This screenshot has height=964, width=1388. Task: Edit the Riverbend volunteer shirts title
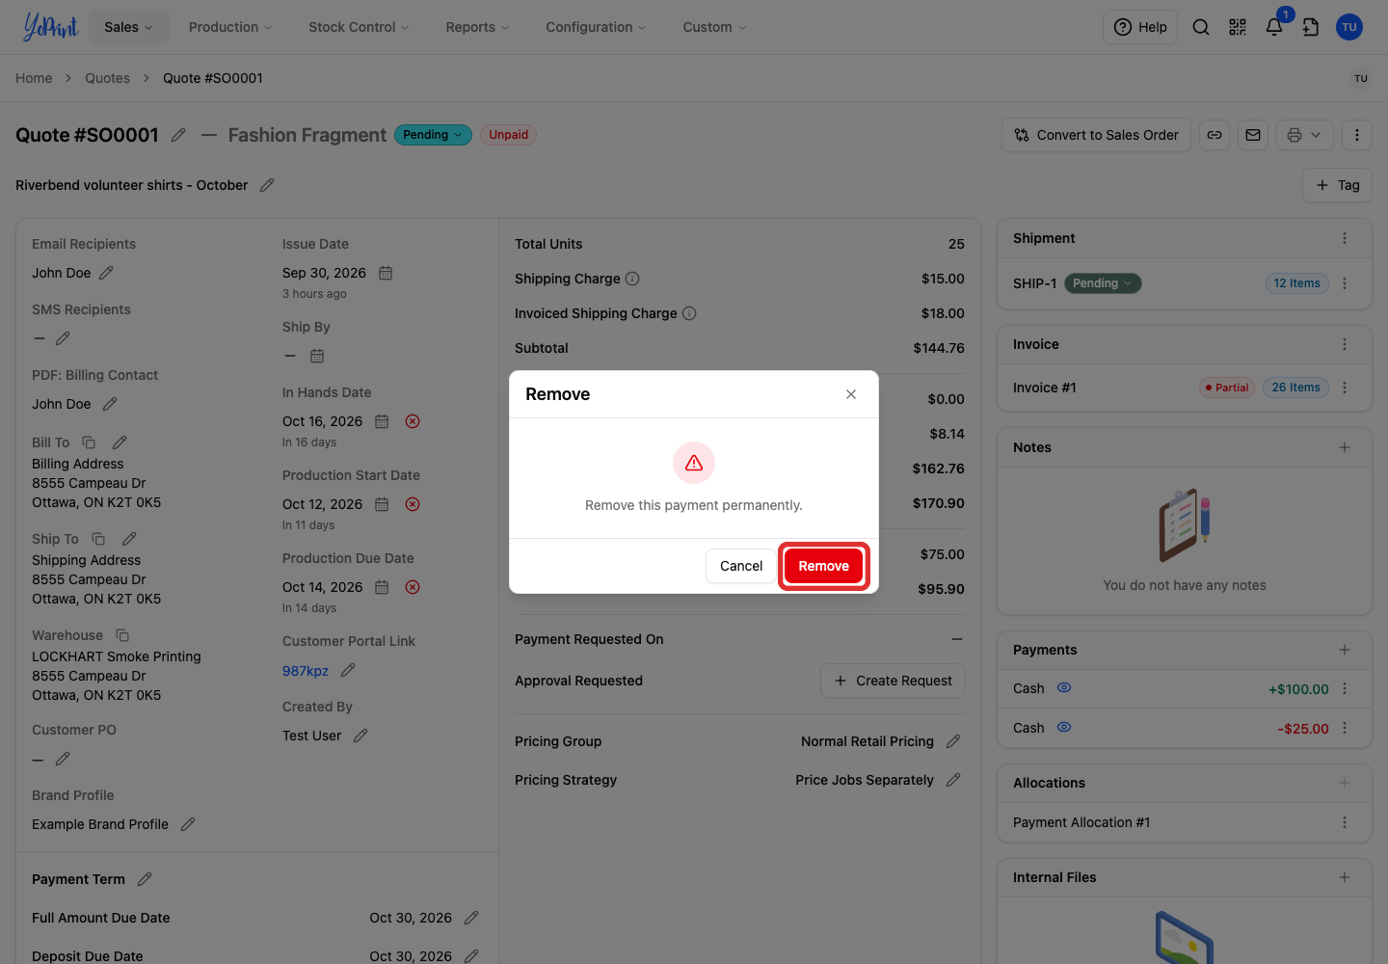267,185
